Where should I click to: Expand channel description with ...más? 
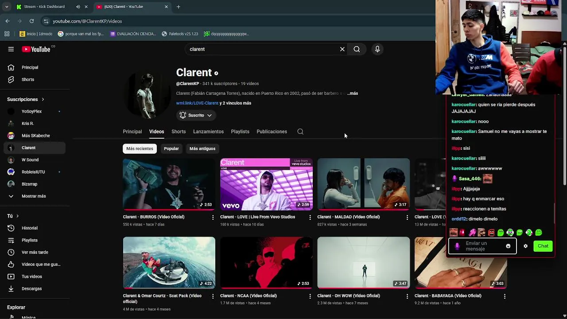tap(353, 93)
